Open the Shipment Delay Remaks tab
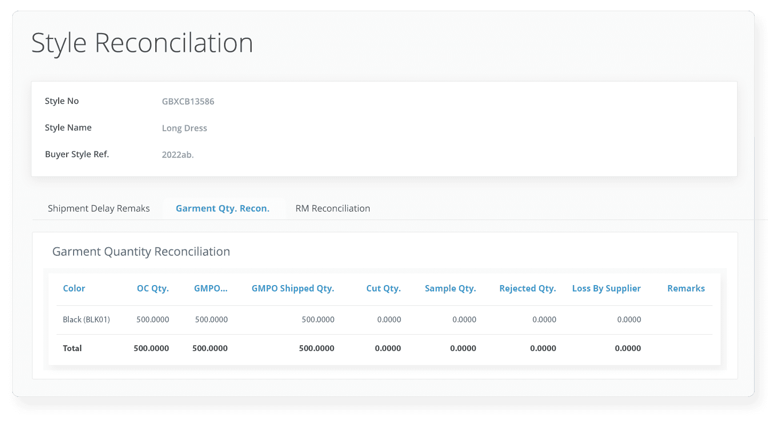 click(x=99, y=208)
